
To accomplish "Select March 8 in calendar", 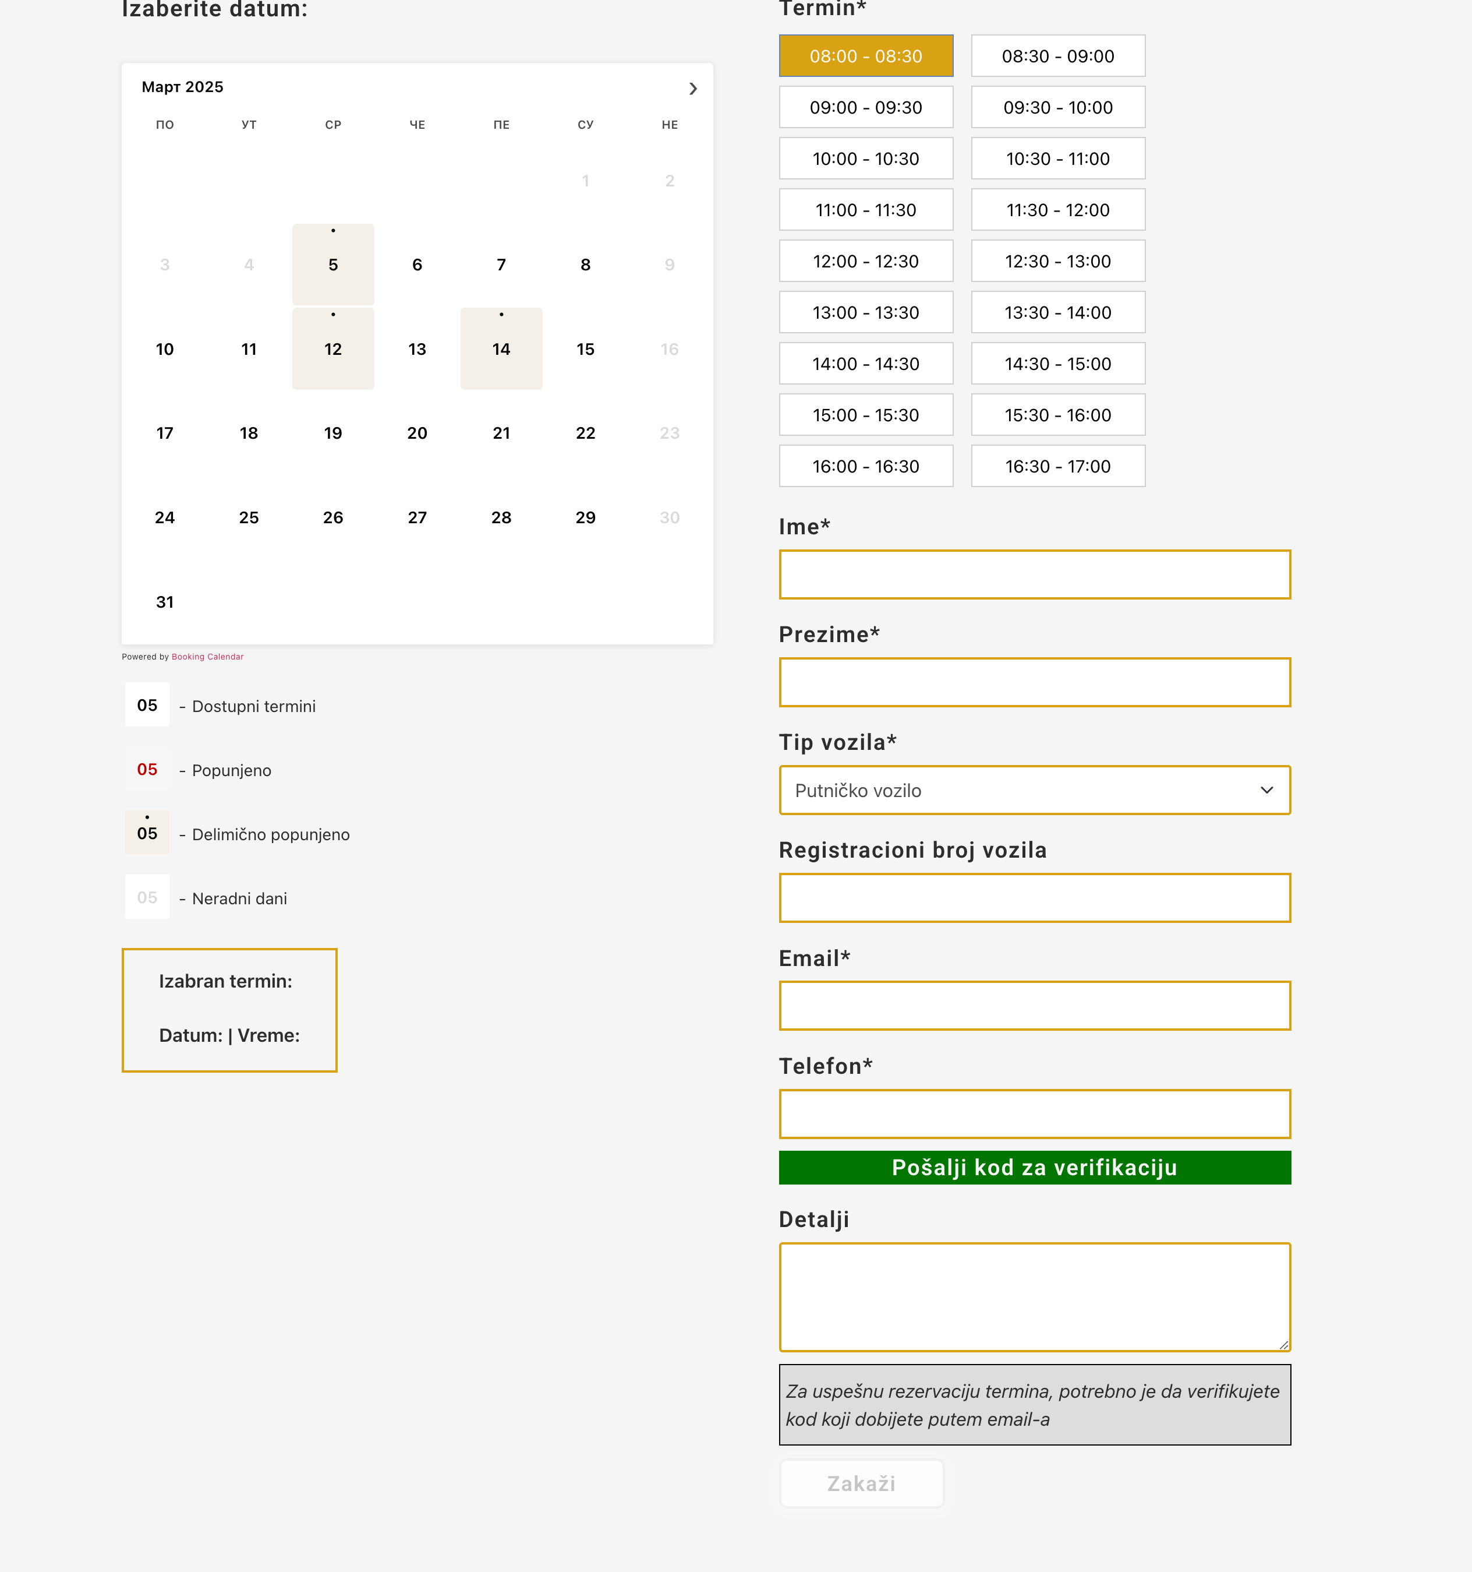I will [586, 265].
